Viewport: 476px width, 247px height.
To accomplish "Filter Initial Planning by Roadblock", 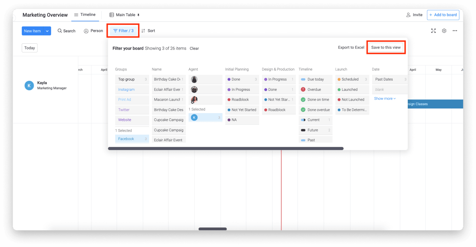I will pos(242,99).
